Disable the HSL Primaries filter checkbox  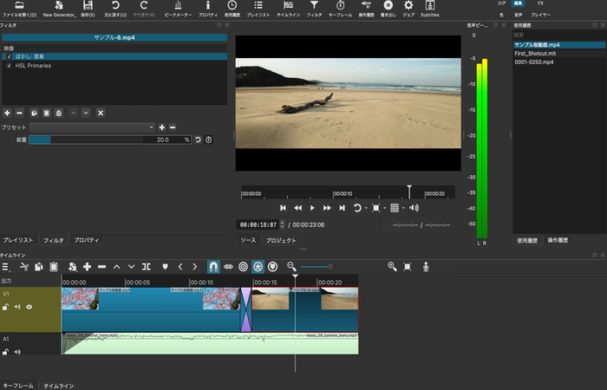click(8, 65)
